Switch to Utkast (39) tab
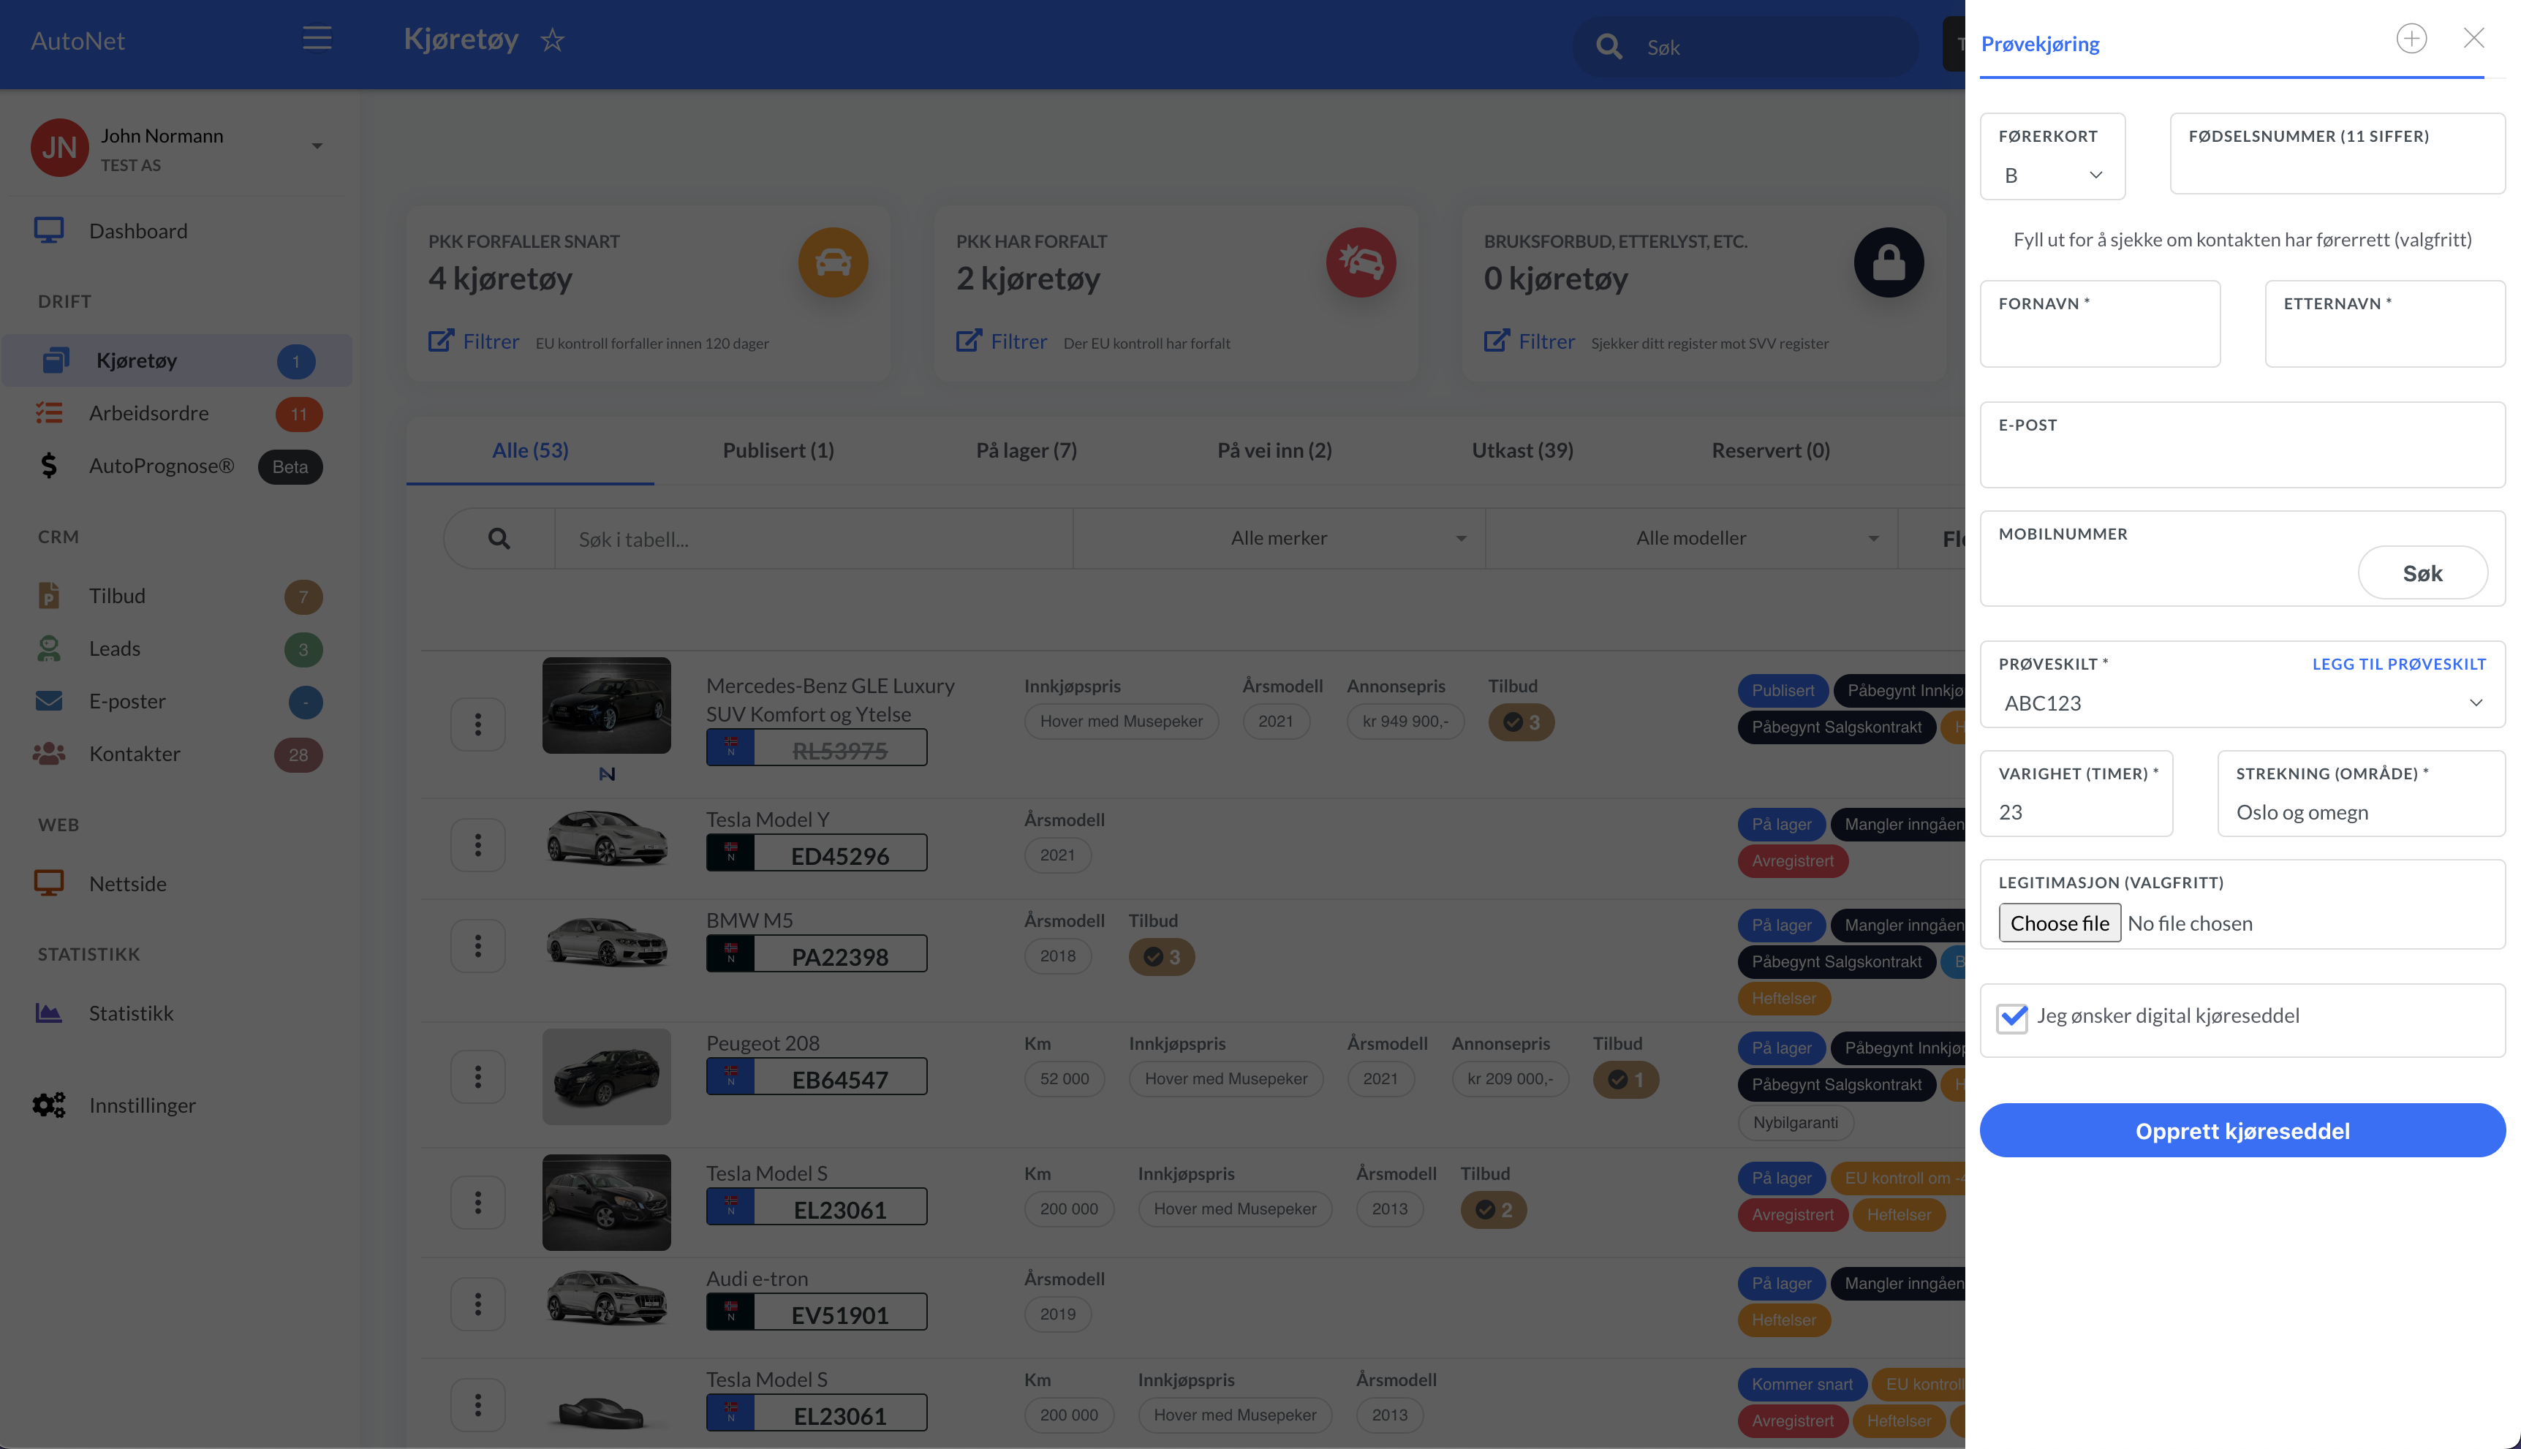The width and height of the screenshot is (2521, 1449). click(1522, 450)
